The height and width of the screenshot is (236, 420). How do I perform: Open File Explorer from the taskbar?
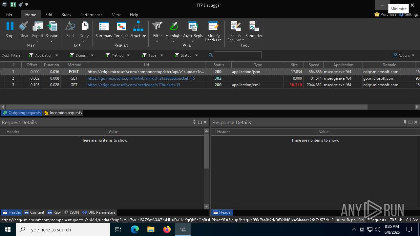(151, 229)
